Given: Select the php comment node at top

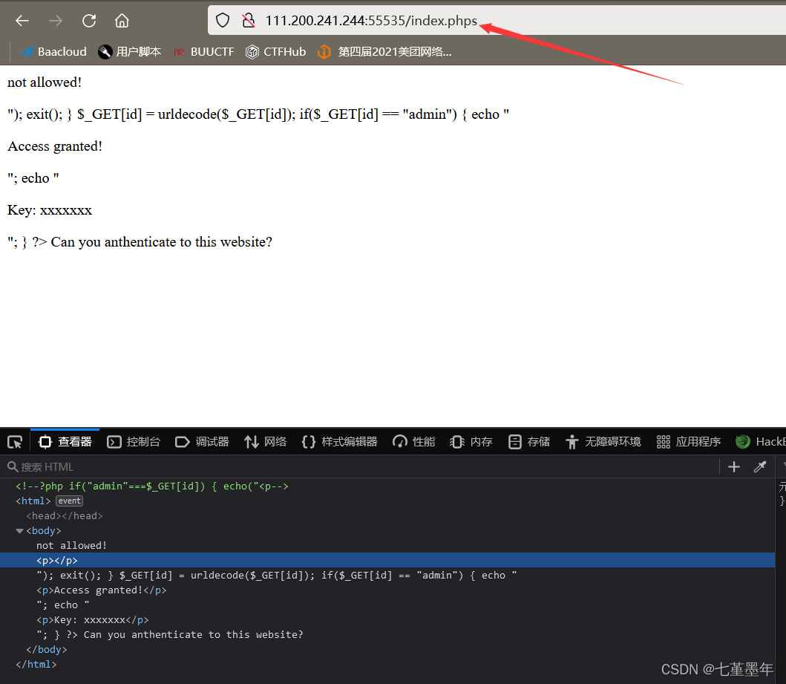Looking at the screenshot, I should coord(152,486).
